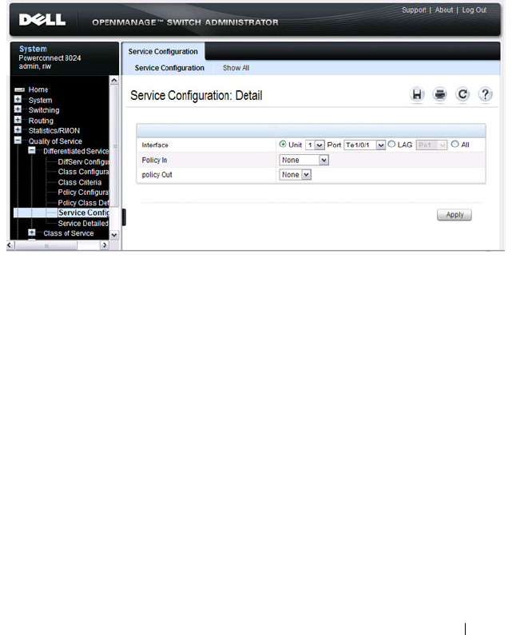Click the Quality of Service label
This screenshot has width=512, height=635.
click(55, 141)
